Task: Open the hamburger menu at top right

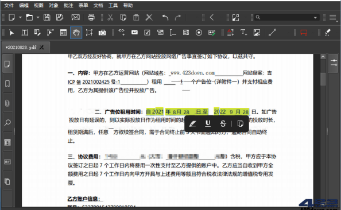Action: click(332, 17)
